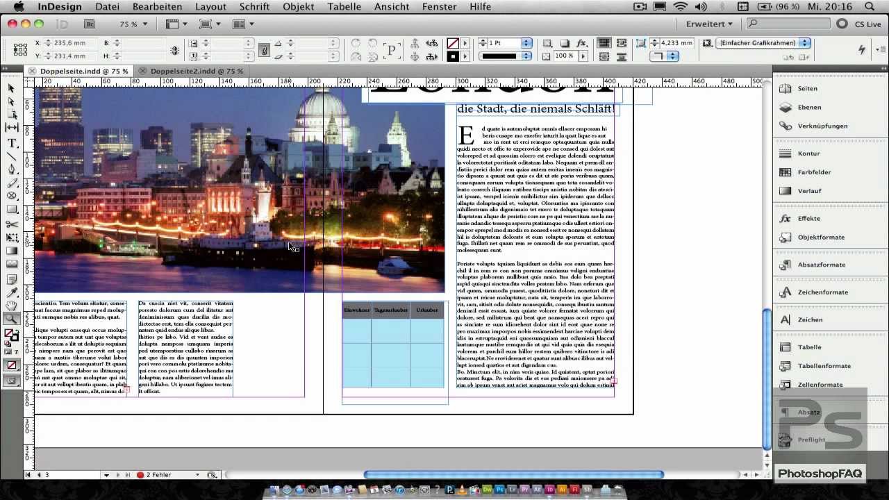
Task: Toggle constrain proportions chain link
Action: click(264, 50)
